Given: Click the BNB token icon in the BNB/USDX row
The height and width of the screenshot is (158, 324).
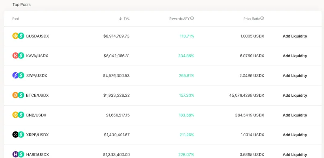Looking at the screenshot, I should coord(15,115).
